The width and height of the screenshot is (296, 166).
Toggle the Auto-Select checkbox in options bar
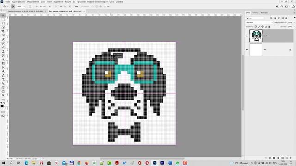[x=12, y=6]
